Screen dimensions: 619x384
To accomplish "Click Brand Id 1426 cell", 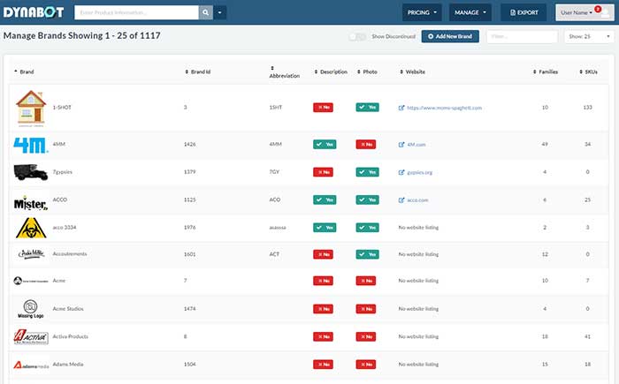I will click(189, 144).
